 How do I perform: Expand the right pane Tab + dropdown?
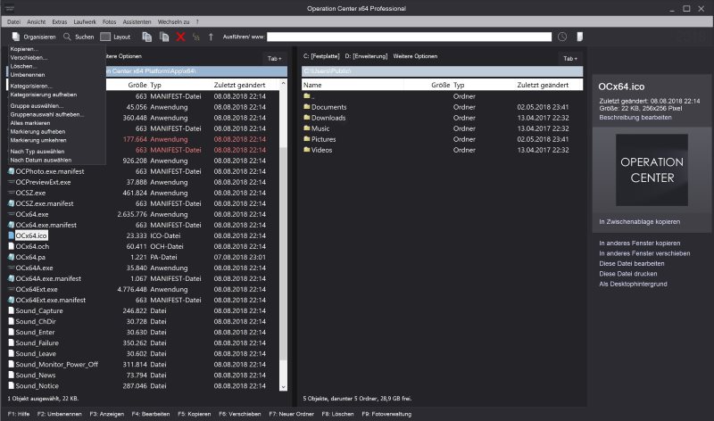click(570, 58)
